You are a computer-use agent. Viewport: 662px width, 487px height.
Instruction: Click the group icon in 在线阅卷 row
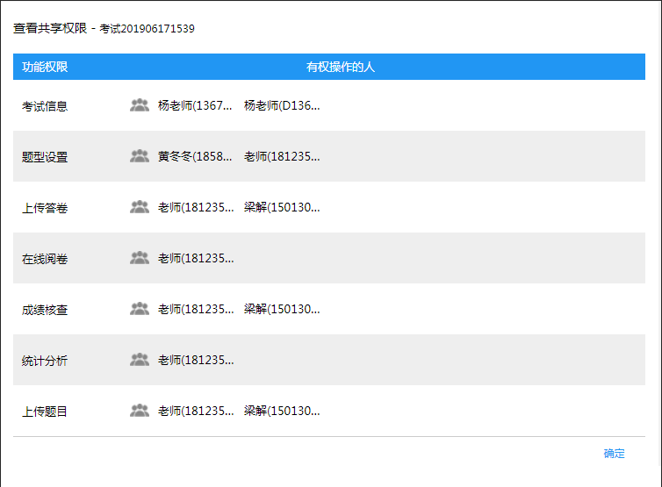tap(140, 258)
